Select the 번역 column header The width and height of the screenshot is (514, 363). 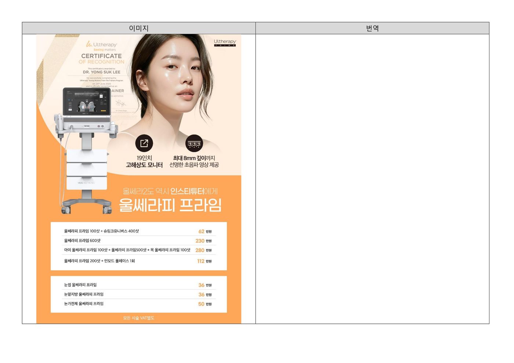[x=372, y=28]
